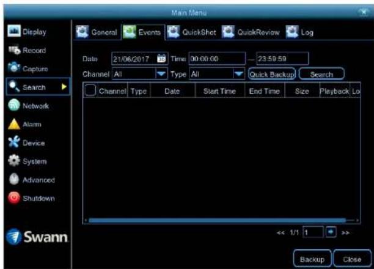Switch to the QuickReview tab
374x269 pixels.
[251, 32]
